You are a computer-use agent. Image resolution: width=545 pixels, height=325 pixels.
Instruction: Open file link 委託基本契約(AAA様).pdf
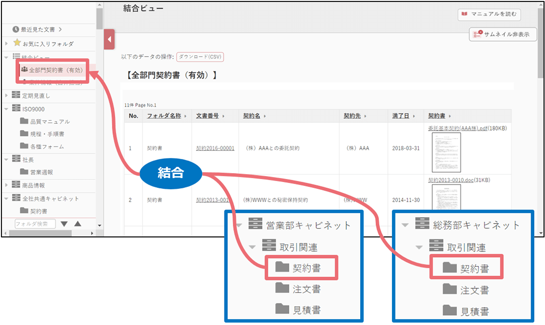click(458, 128)
